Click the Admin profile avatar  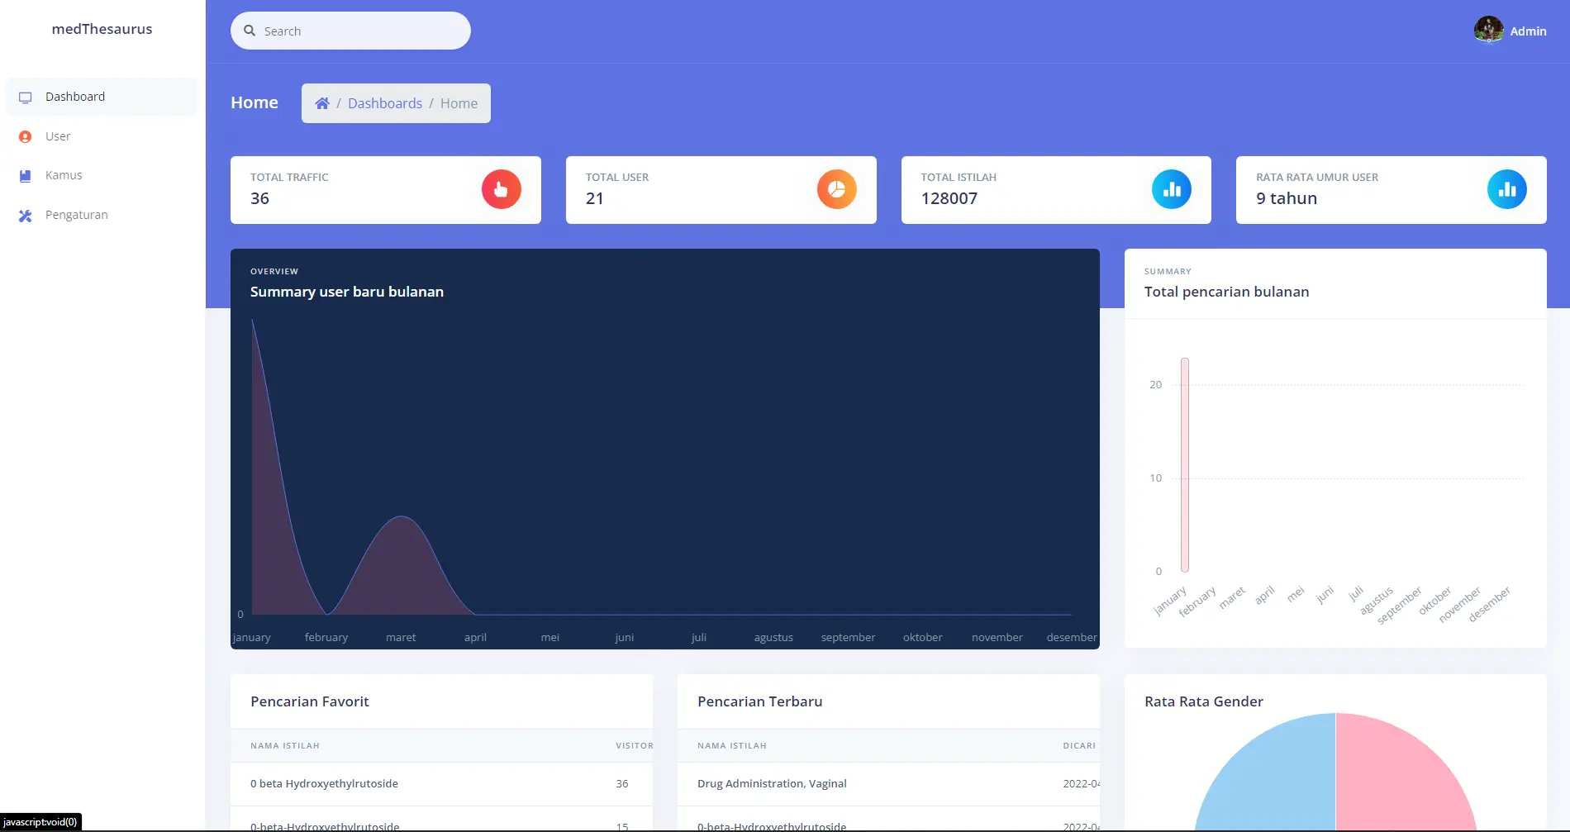pos(1488,30)
